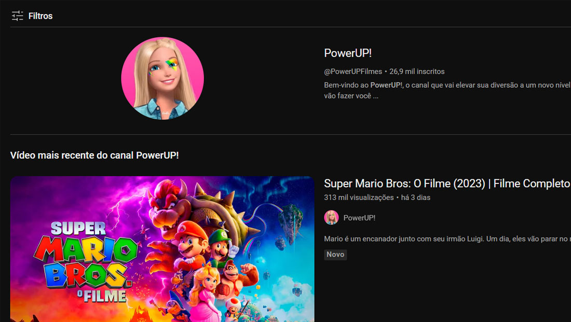Click Princess Peach on the movie thumbnail
The width and height of the screenshot is (571, 322).
tap(206, 291)
